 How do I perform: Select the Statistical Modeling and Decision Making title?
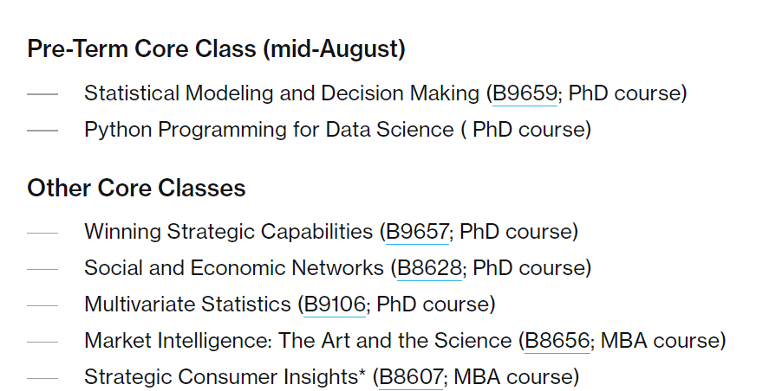click(282, 93)
